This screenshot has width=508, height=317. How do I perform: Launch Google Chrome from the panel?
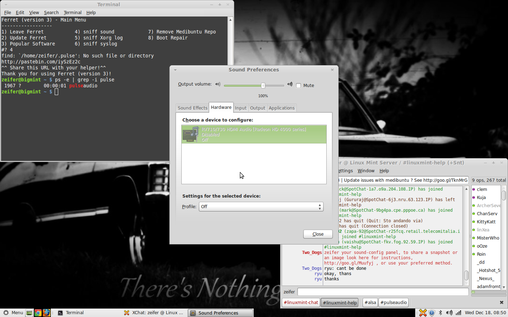coord(38,313)
